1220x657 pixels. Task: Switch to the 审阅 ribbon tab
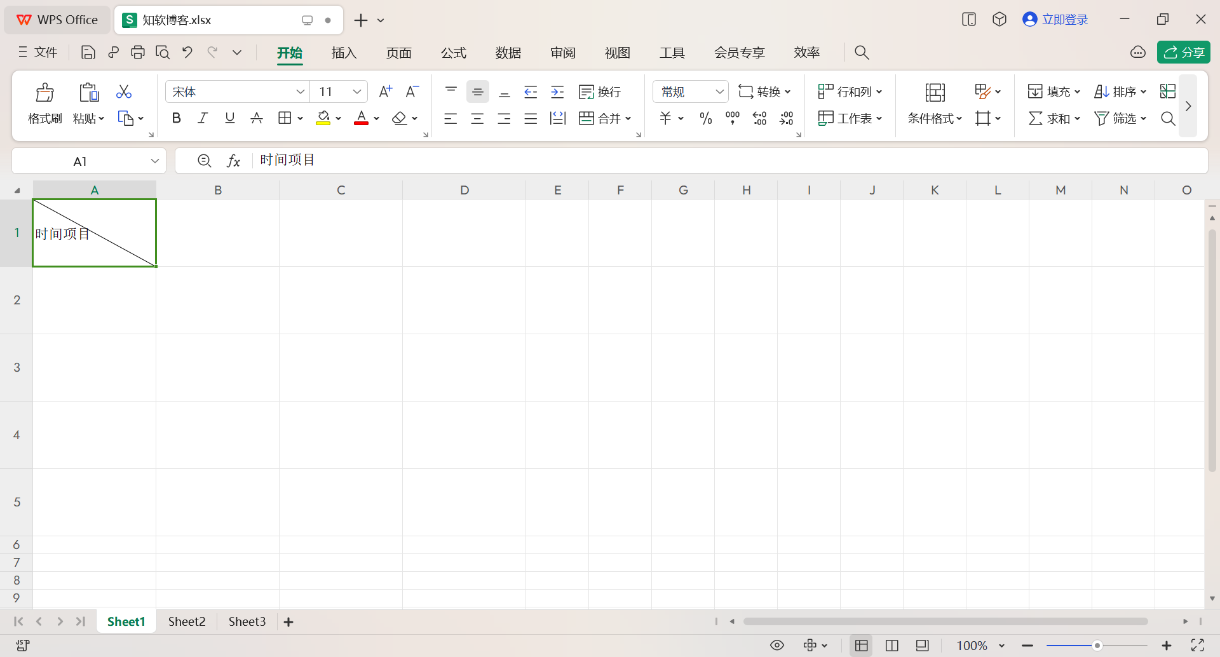pos(563,53)
